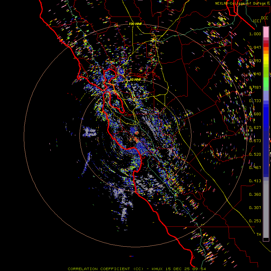Click the 0.733 scale value
The height and width of the screenshot is (271, 271).
tap(255, 101)
